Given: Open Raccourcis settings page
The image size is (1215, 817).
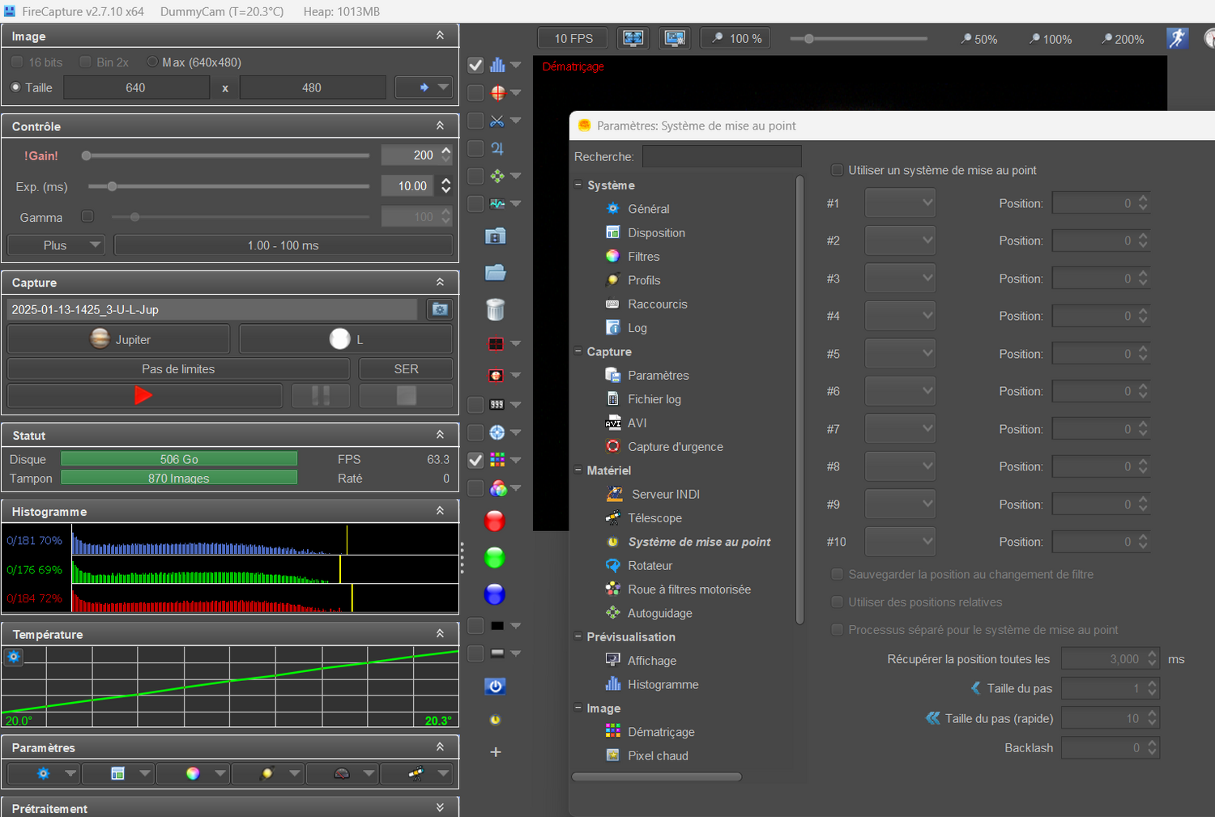Looking at the screenshot, I should [658, 304].
